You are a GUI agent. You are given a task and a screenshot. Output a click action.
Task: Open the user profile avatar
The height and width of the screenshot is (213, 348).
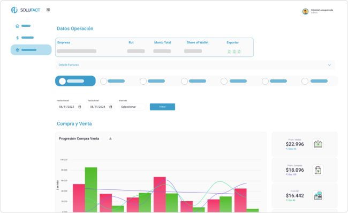pos(305,11)
